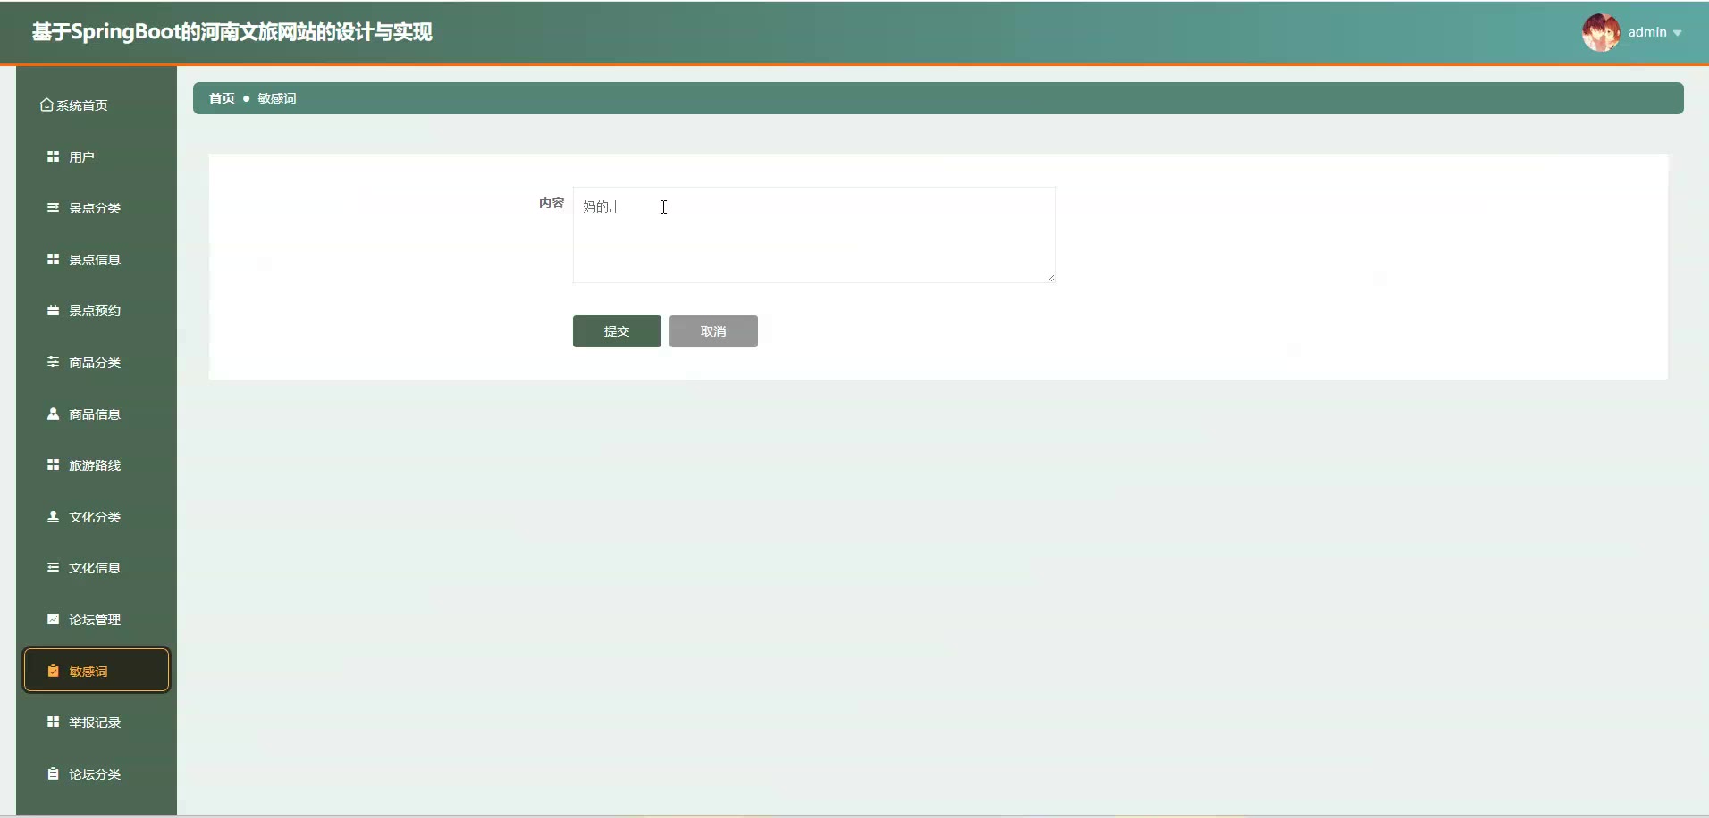Open the 系统首页 menu item
The image size is (1709, 818).
pyautogui.click(x=97, y=105)
